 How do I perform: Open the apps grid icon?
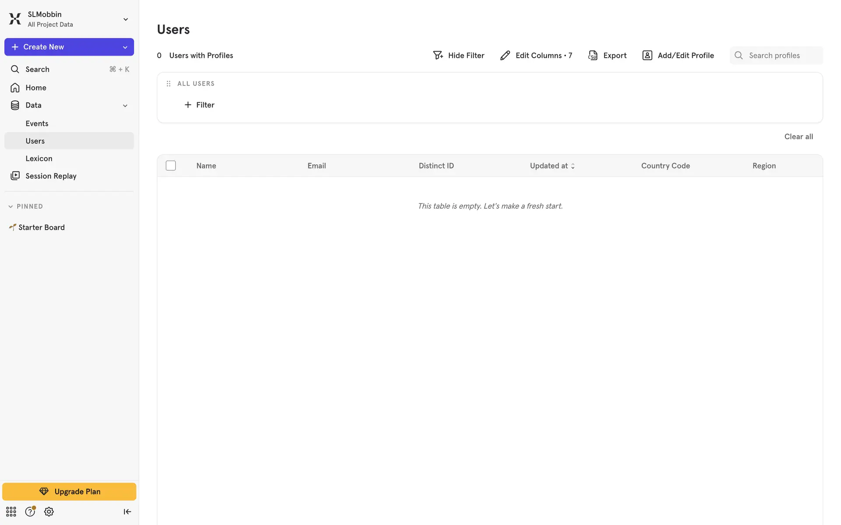click(x=11, y=511)
